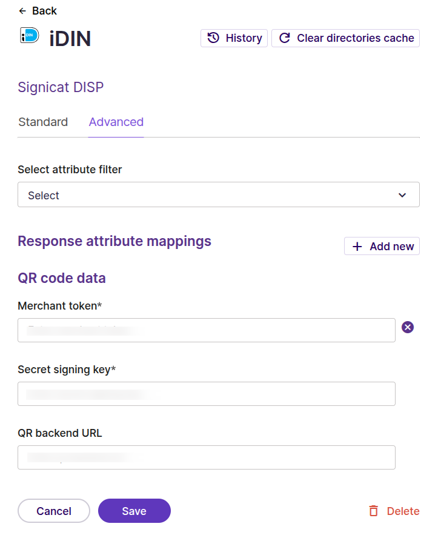Click the trash icon beside Delete
The image size is (441, 538).
tap(373, 511)
